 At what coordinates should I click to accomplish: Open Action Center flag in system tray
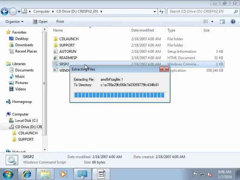pyautogui.click(x=195, y=174)
